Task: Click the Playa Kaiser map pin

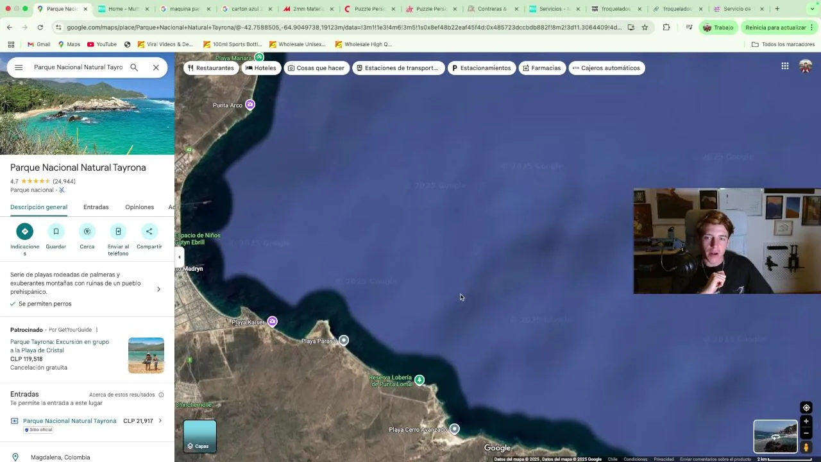Action: 273,321
